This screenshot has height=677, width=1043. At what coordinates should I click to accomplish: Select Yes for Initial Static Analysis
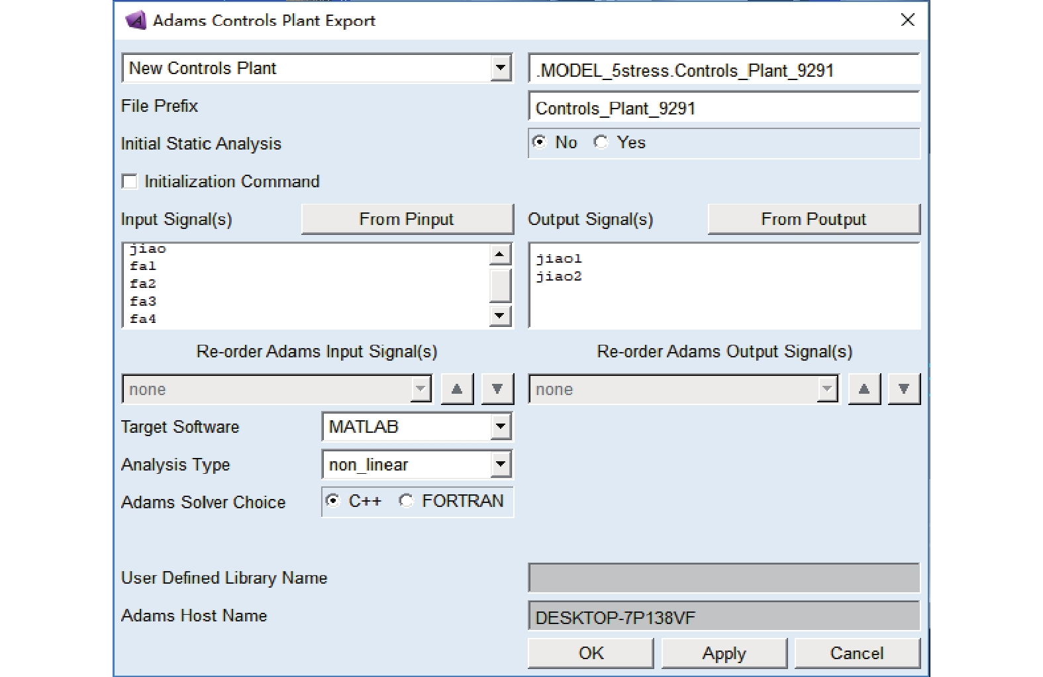(601, 142)
